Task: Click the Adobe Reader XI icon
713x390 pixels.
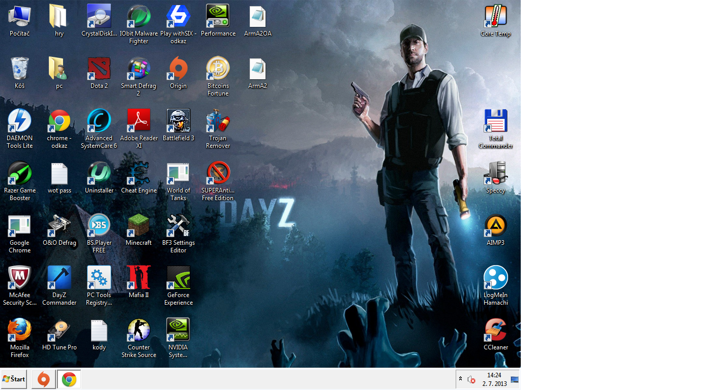Action: tap(138, 129)
